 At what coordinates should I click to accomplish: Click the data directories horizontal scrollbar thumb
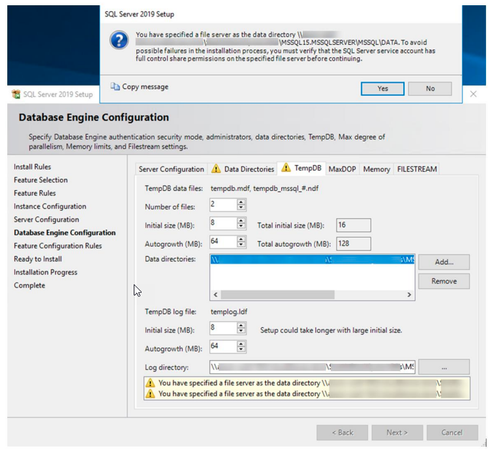click(277, 295)
